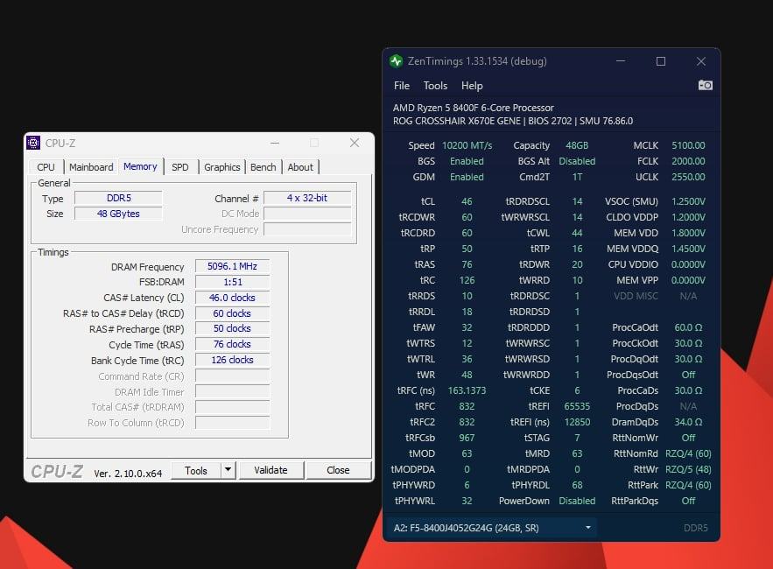The width and height of the screenshot is (773, 569).
Task: Click the GDM Enabled status
Action: pyautogui.click(x=467, y=177)
